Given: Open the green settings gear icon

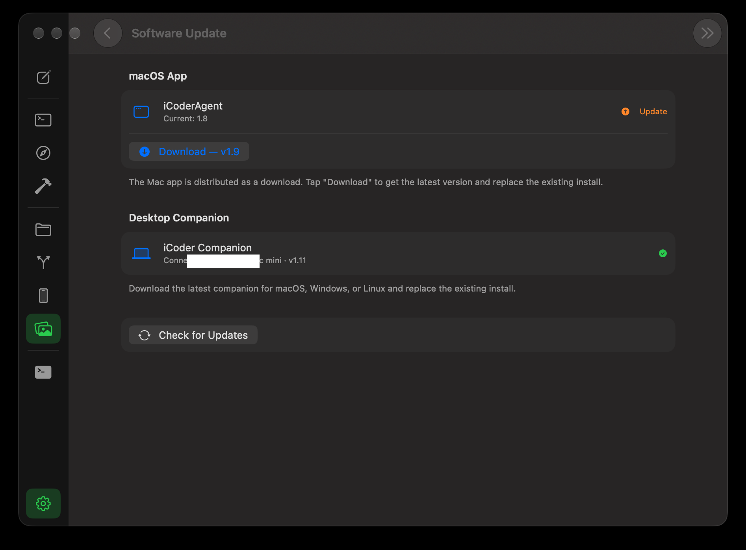Looking at the screenshot, I should 43,504.
